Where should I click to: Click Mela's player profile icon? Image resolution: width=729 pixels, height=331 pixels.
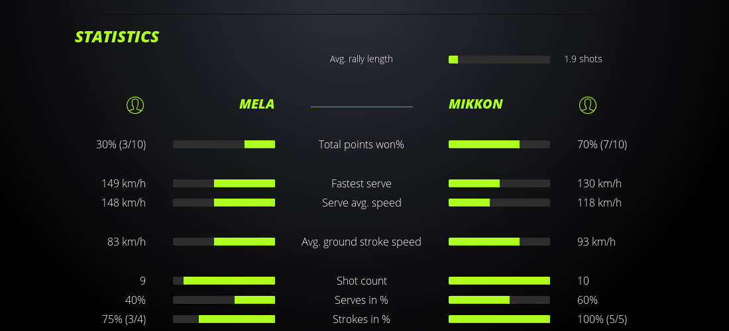pos(135,105)
